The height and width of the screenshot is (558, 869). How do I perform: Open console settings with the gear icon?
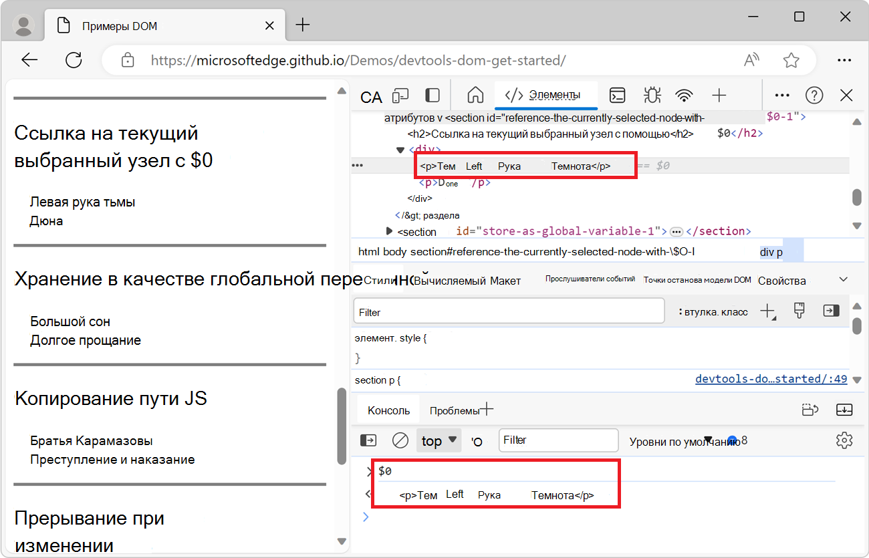tap(844, 440)
